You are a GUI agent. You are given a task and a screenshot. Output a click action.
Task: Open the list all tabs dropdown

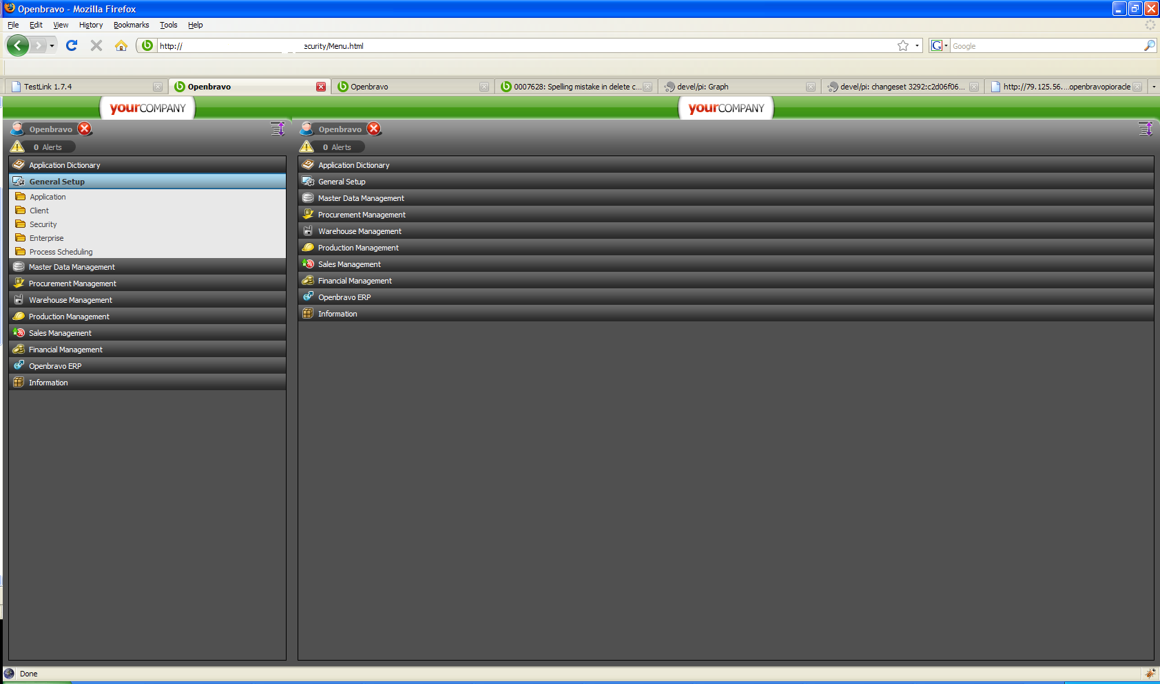tap(1154, 87)
